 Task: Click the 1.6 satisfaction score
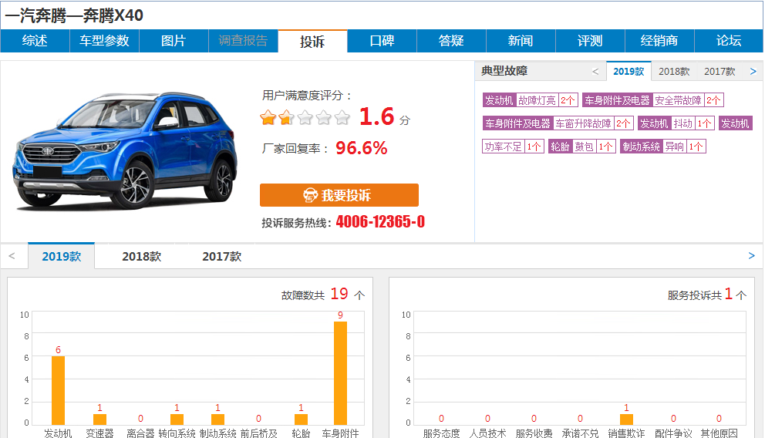[376, 116]
